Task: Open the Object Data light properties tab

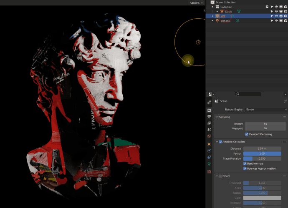Action: [209, 164]
